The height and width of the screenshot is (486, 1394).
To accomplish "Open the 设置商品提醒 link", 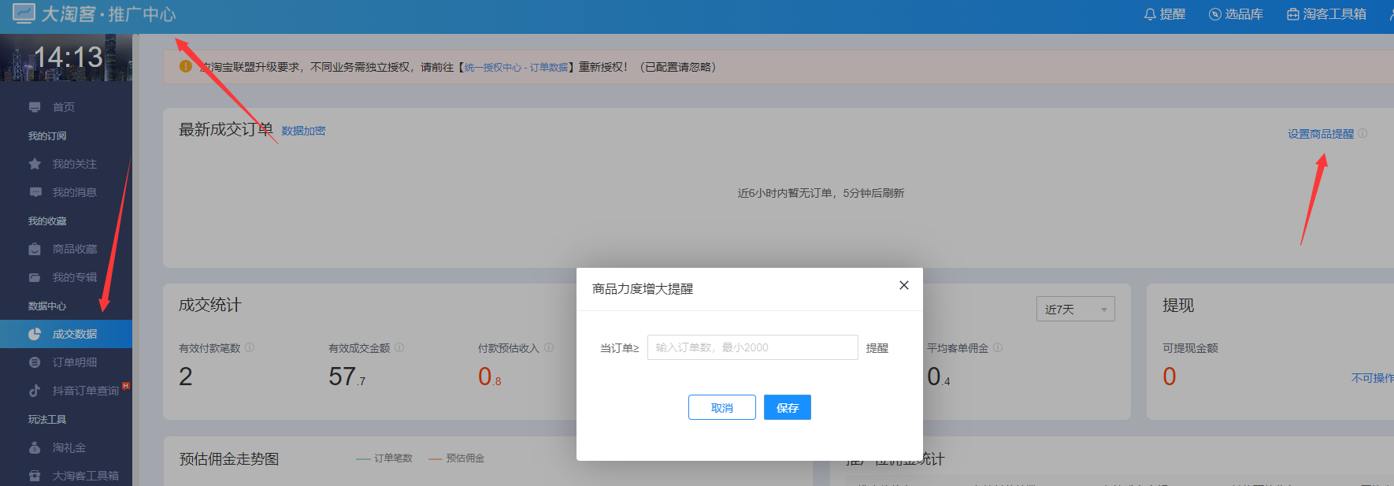I will 1320,134.
